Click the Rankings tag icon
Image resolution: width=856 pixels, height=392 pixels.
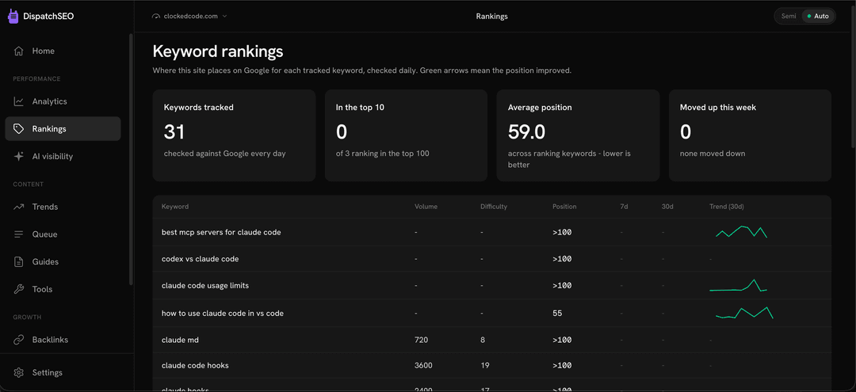[x=18, y=129]
